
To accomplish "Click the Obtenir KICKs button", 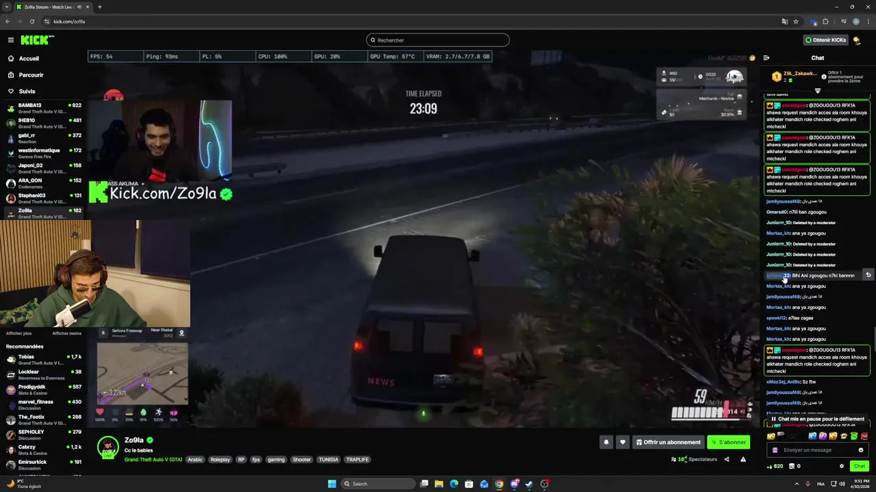I will pos(826,40).
